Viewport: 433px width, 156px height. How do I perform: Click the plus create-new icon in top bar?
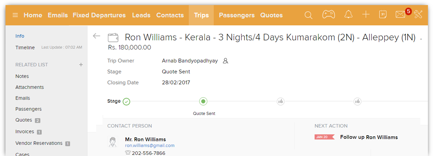tap(366, 15)
